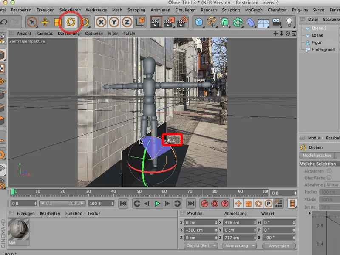Click the Modellierachse tab button

tap(317, 155)
